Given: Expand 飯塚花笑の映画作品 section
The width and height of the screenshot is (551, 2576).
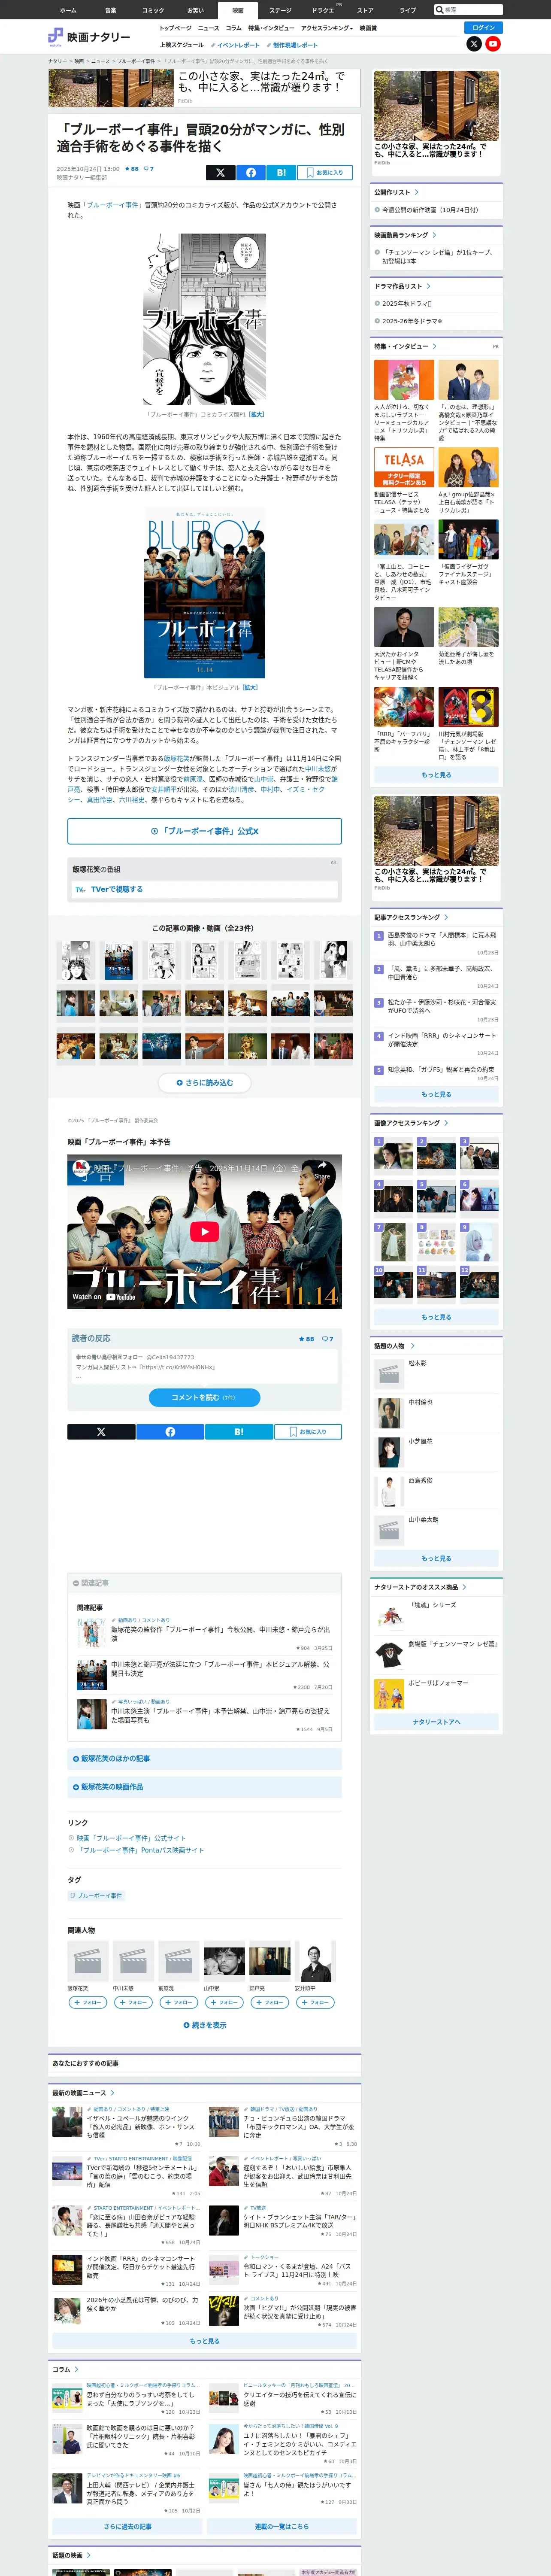Looking at the screenshot, I should 205,1787.
